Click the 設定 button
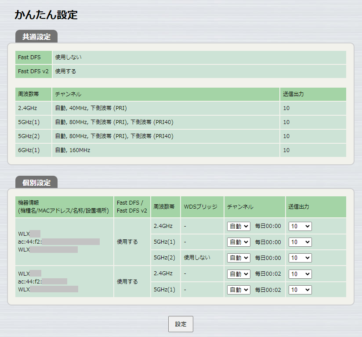Screen dimensions: 362x337 (181, 324)
